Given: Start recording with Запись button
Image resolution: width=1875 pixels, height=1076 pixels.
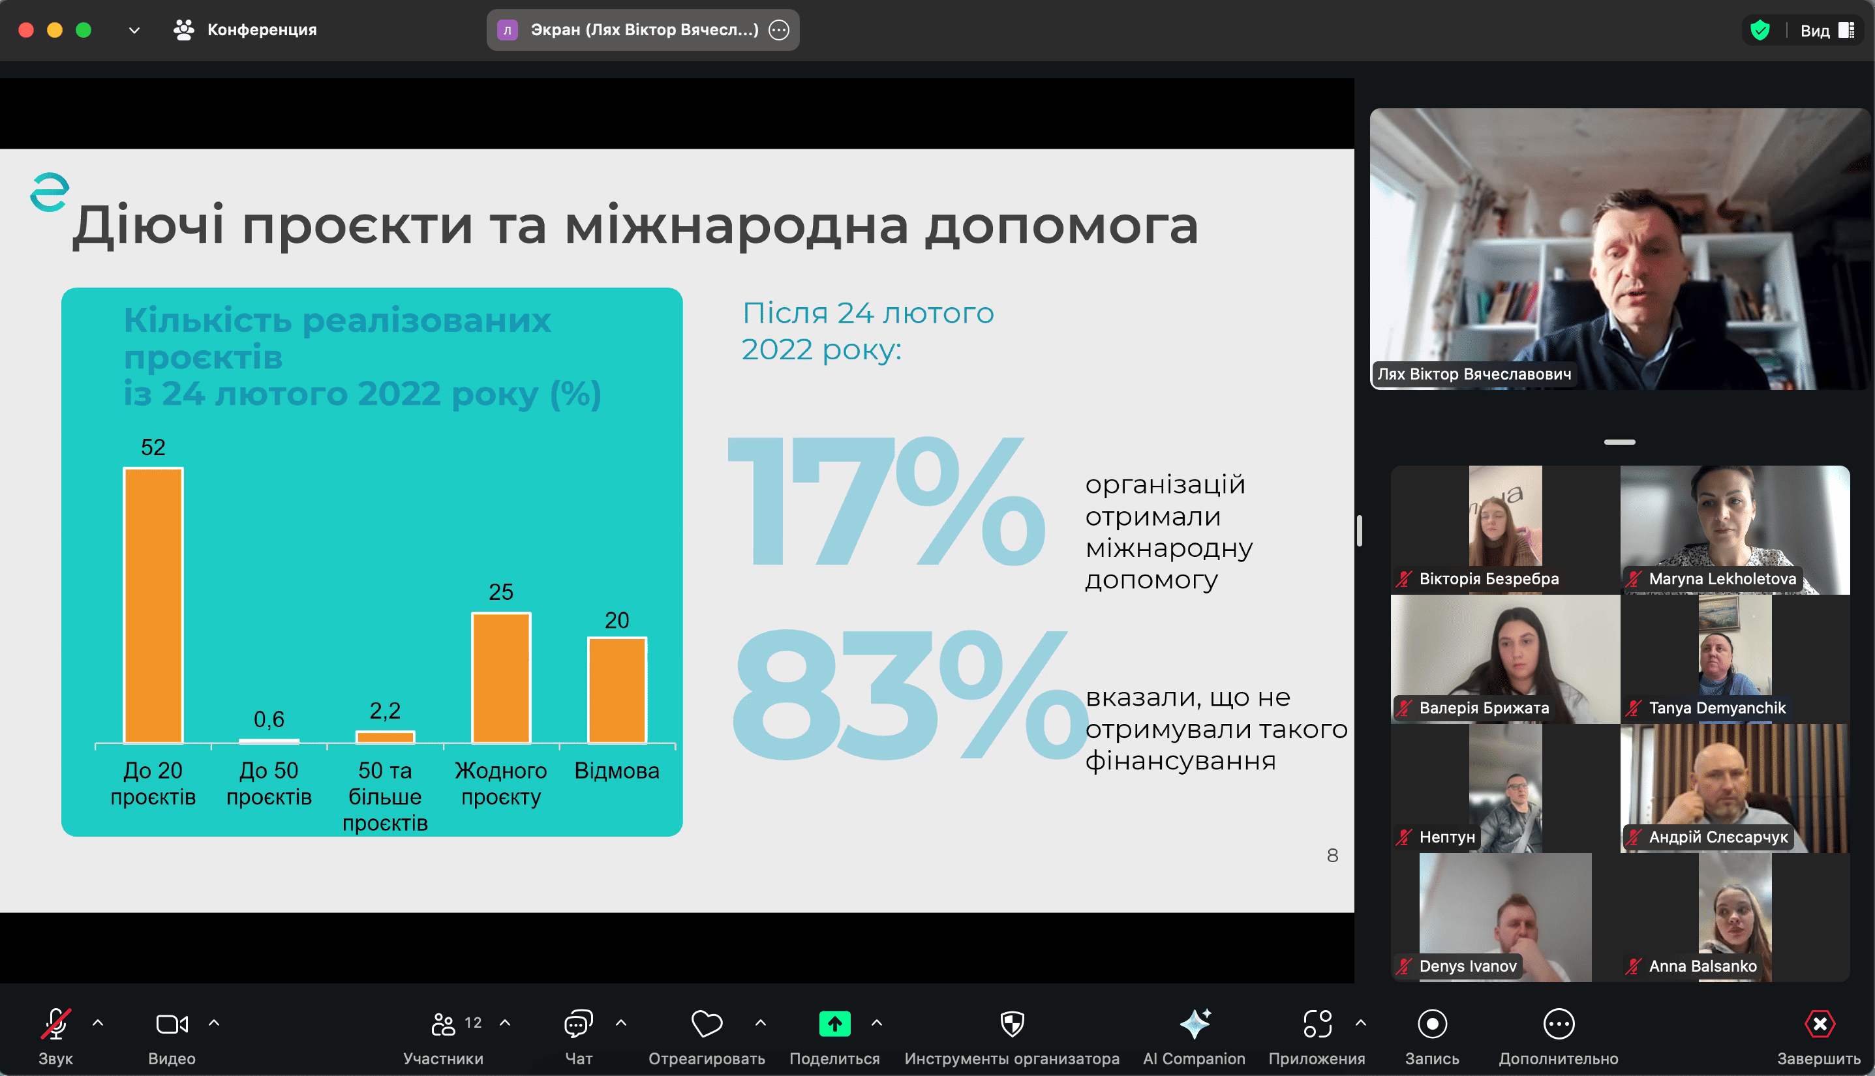Looking at the screenshot, I should (1432, 1024).
